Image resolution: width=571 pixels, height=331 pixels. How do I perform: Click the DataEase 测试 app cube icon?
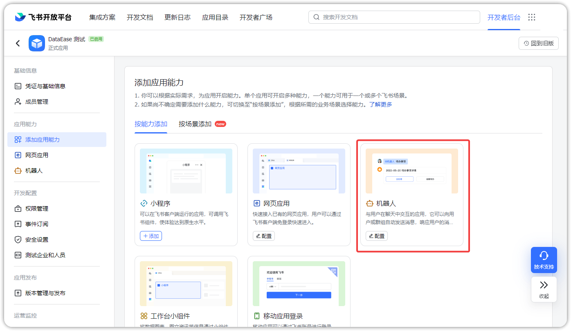tap(37, 43)
